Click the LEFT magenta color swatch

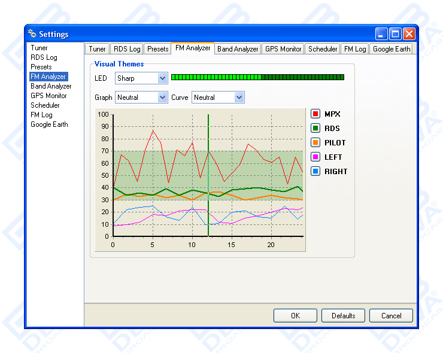click(x=315, y=157)
